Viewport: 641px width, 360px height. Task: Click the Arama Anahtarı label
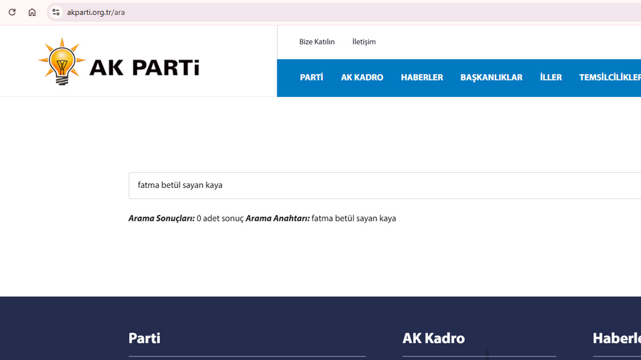tap(278, 219)
